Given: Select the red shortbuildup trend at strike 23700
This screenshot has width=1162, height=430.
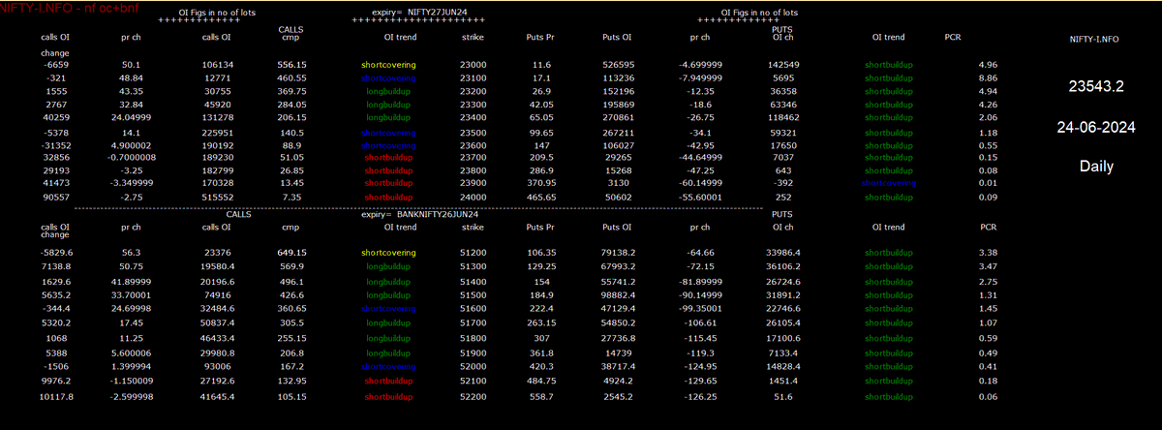Looking at the screenshot, I should [x=386, y=158].
